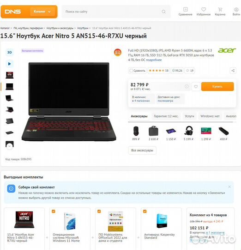Click the orange Купить button
This screenshot has height=250, width=241.
point(217,87)
